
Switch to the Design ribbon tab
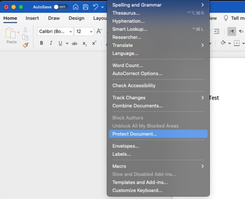[77, 18]
